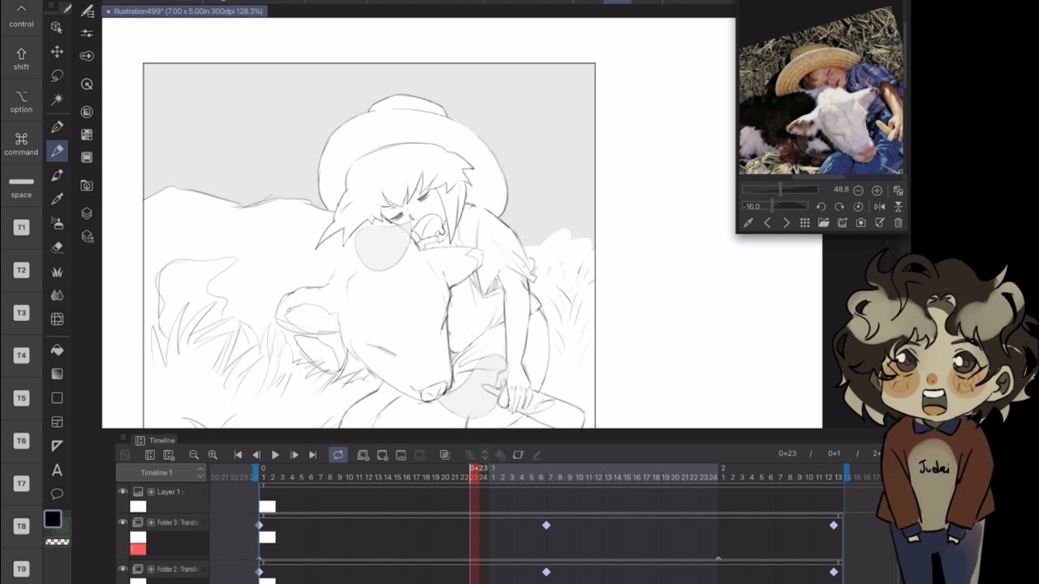Select the Lasso selection tool

[57, 75]
